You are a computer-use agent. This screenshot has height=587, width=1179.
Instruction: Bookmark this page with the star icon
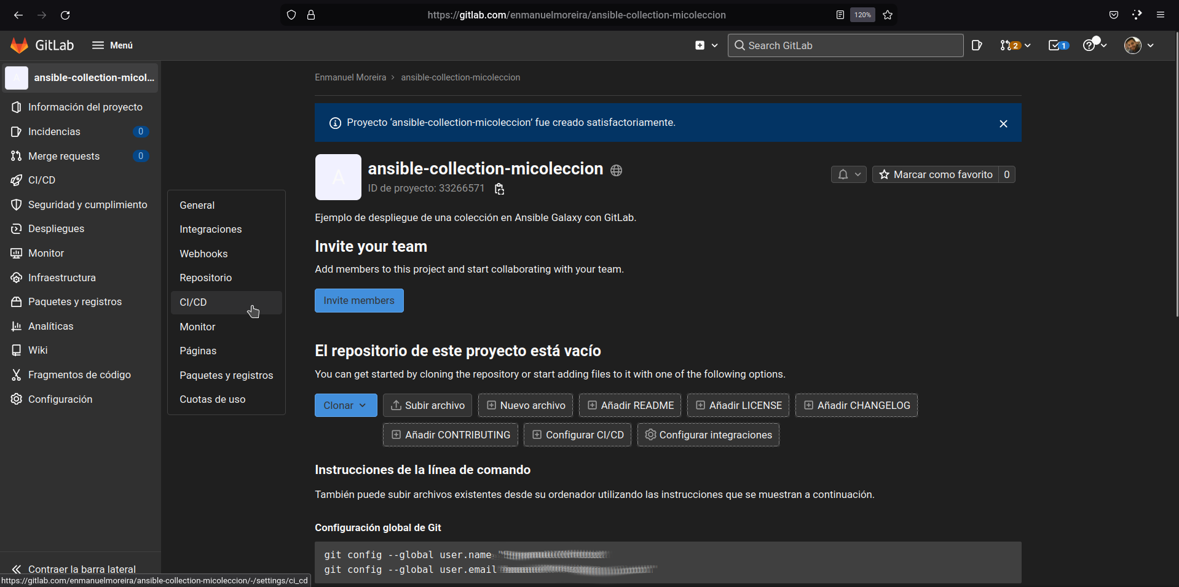pos(888,15)
